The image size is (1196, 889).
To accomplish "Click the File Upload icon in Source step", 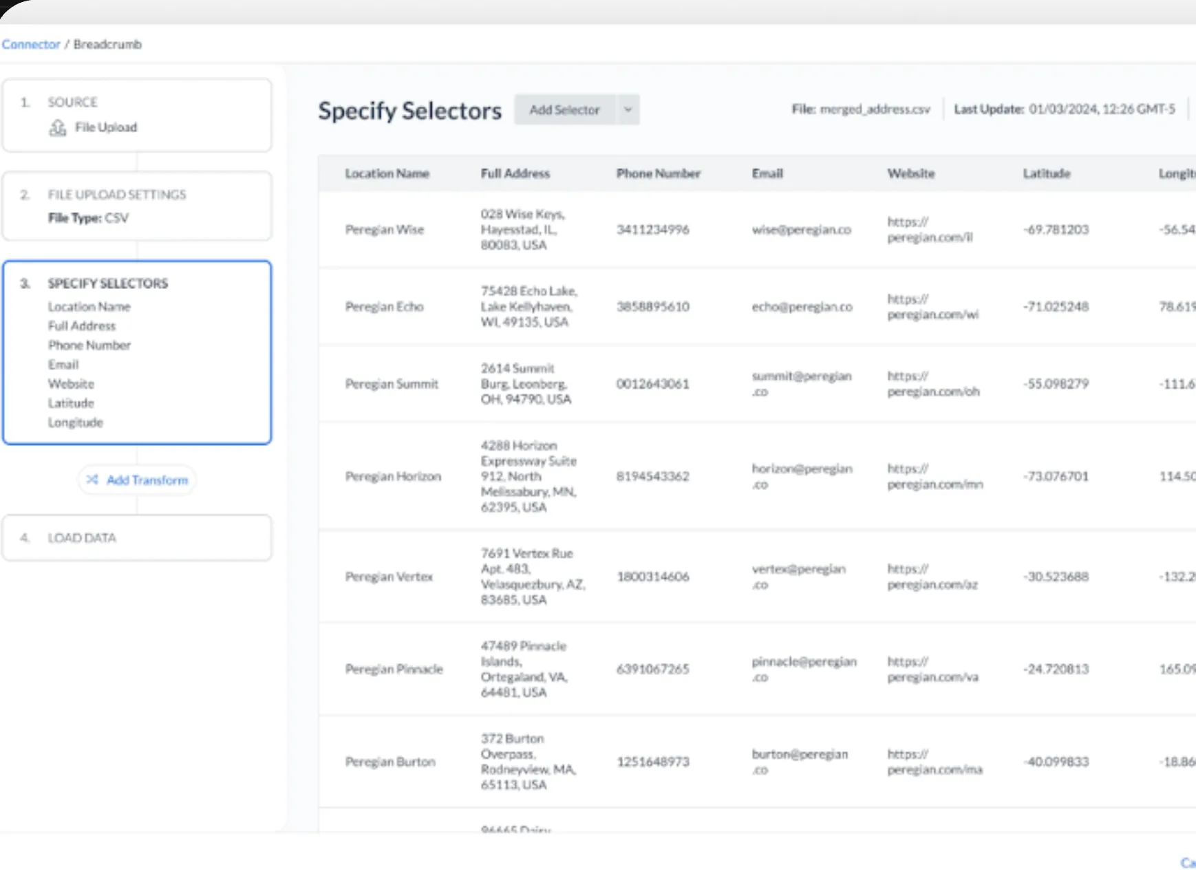I will [x=58, y=128].
